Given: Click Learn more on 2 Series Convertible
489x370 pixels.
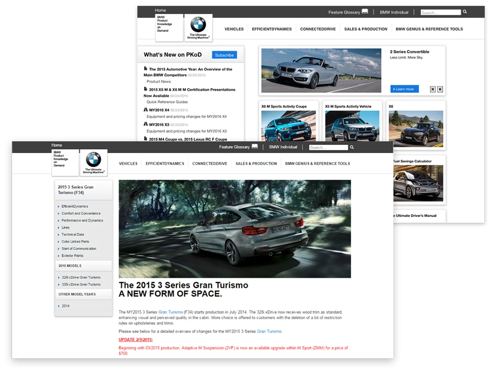Looking at the screenshot, I should [x=405, y=89].
